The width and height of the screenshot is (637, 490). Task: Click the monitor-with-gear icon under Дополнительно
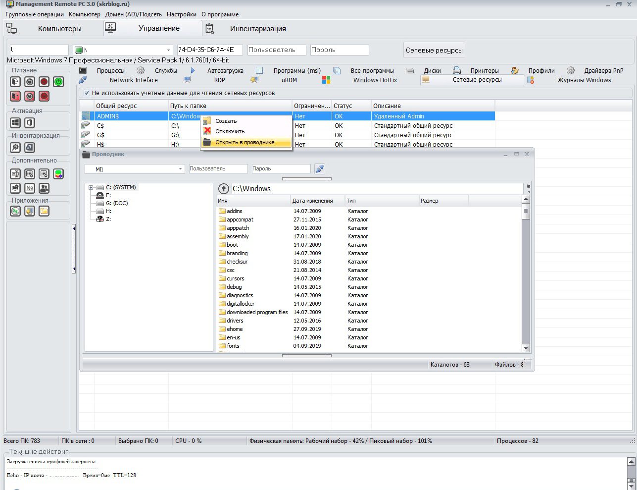[x=15, y=188]
